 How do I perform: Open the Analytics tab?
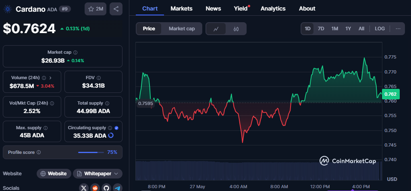pyautogui.click(x=273, y=8)
